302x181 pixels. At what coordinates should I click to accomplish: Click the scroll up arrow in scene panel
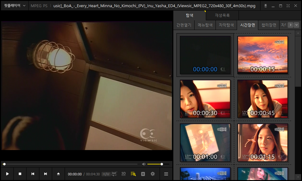[298, 33]
